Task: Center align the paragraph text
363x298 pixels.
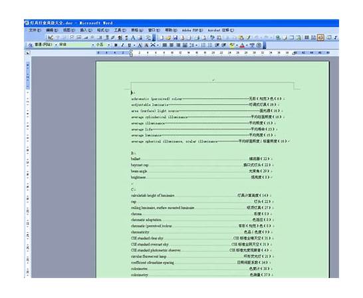Action: click(x=172, y=45)
